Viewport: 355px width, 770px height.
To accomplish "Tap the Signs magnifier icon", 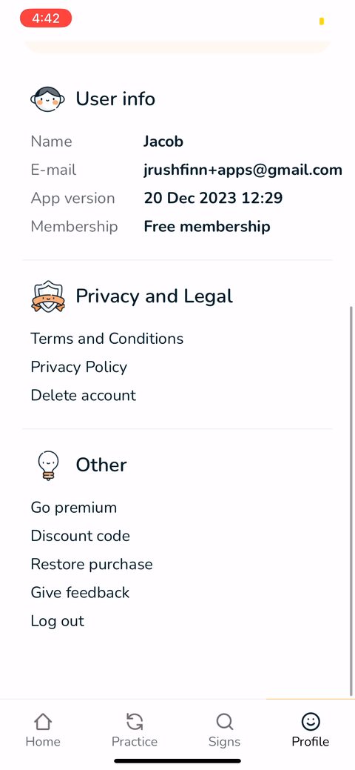I will click(x=224, y=721).
